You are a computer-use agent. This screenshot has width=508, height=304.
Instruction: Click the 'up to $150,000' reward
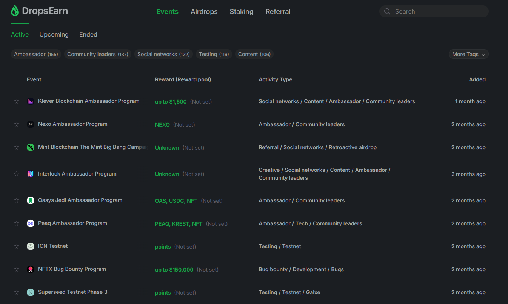(x=174, y=270)
